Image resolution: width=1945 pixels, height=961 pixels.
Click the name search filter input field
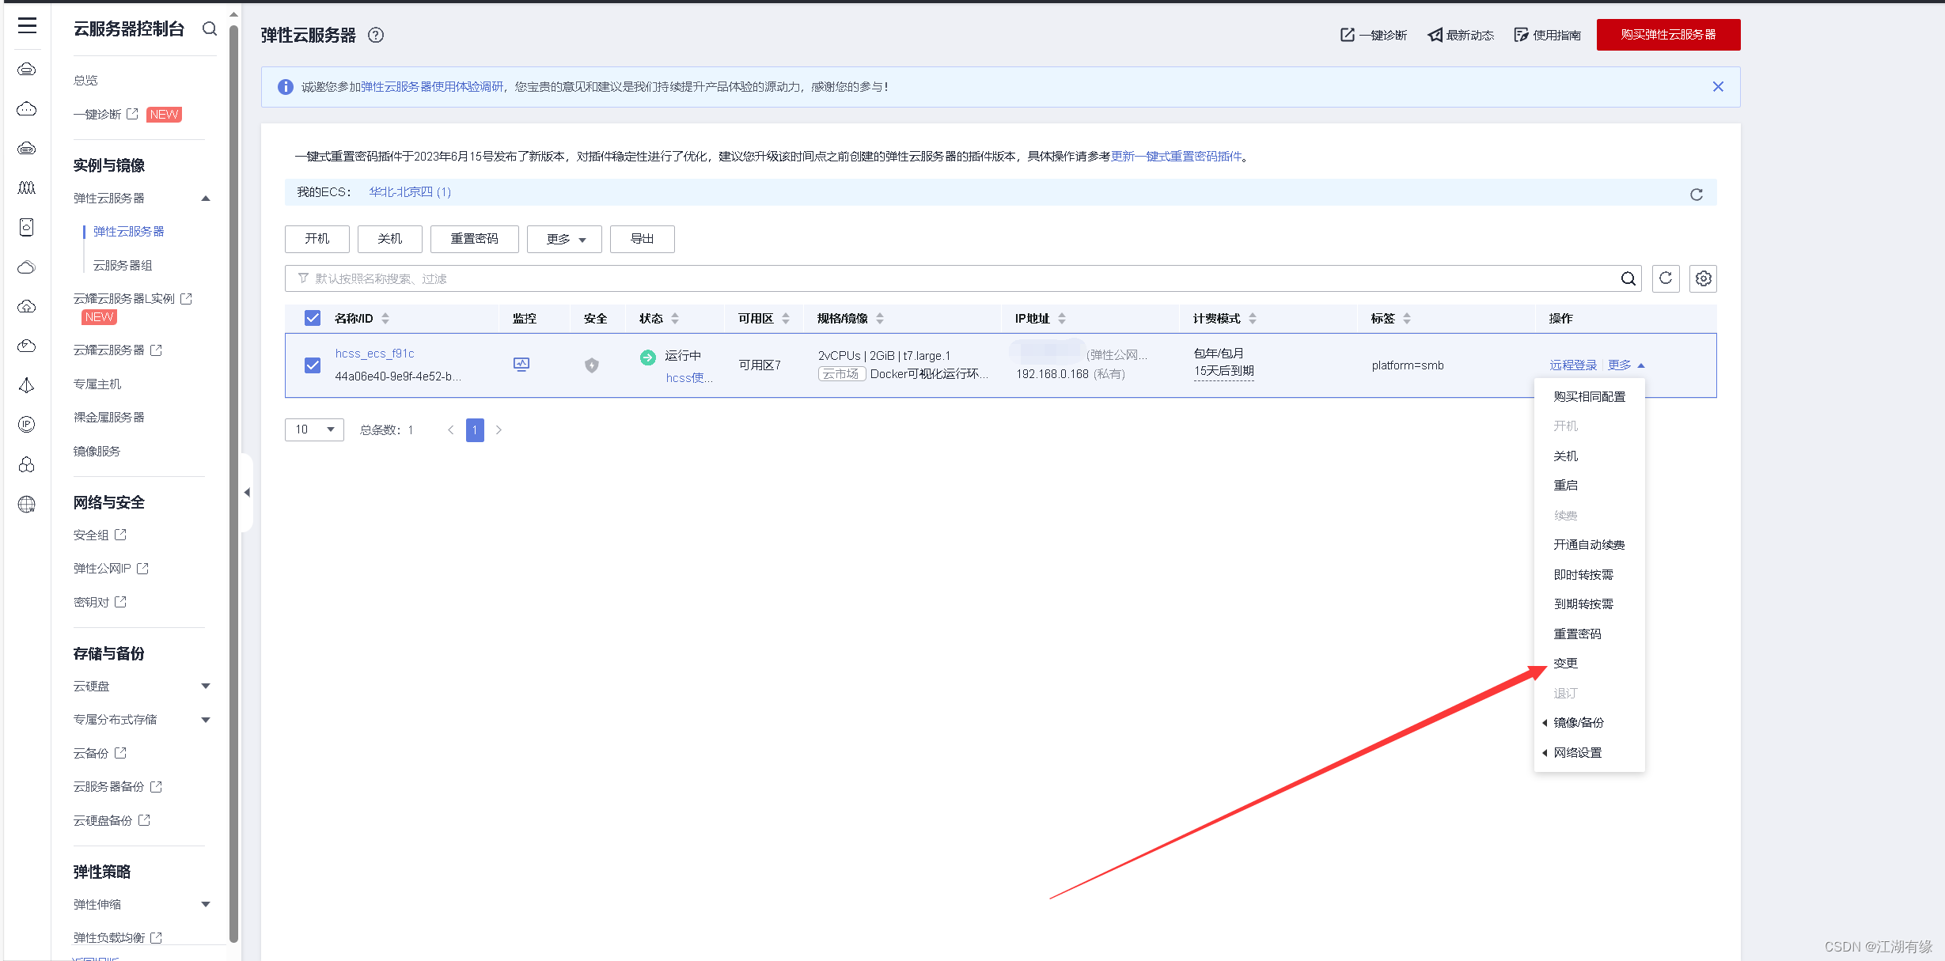pos(950,278)
